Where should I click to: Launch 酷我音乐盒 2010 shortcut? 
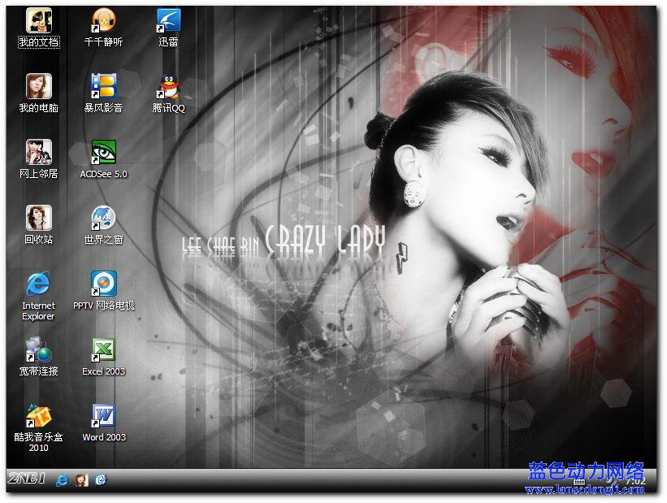point(38,415)
